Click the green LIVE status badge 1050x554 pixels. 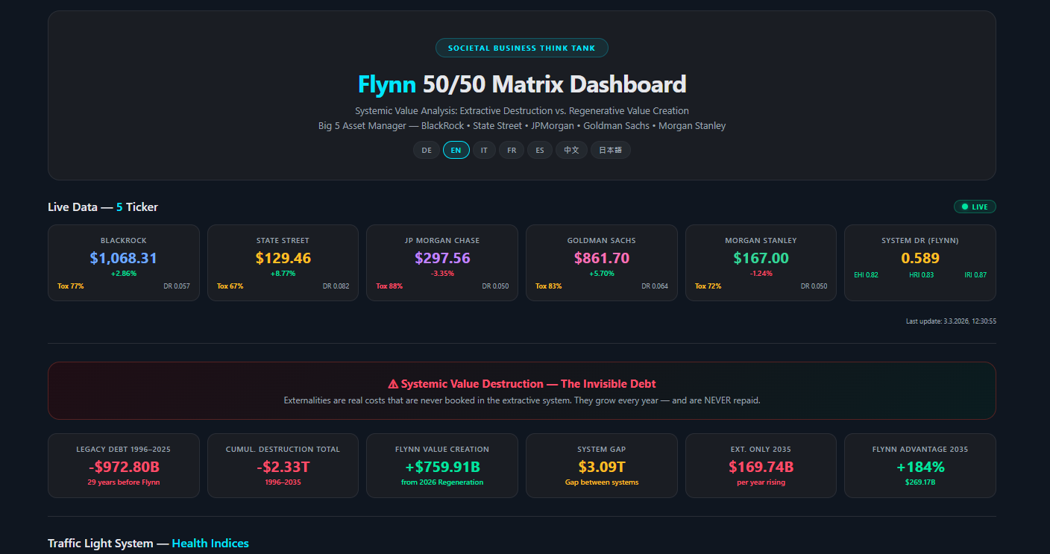coord(975,207)
